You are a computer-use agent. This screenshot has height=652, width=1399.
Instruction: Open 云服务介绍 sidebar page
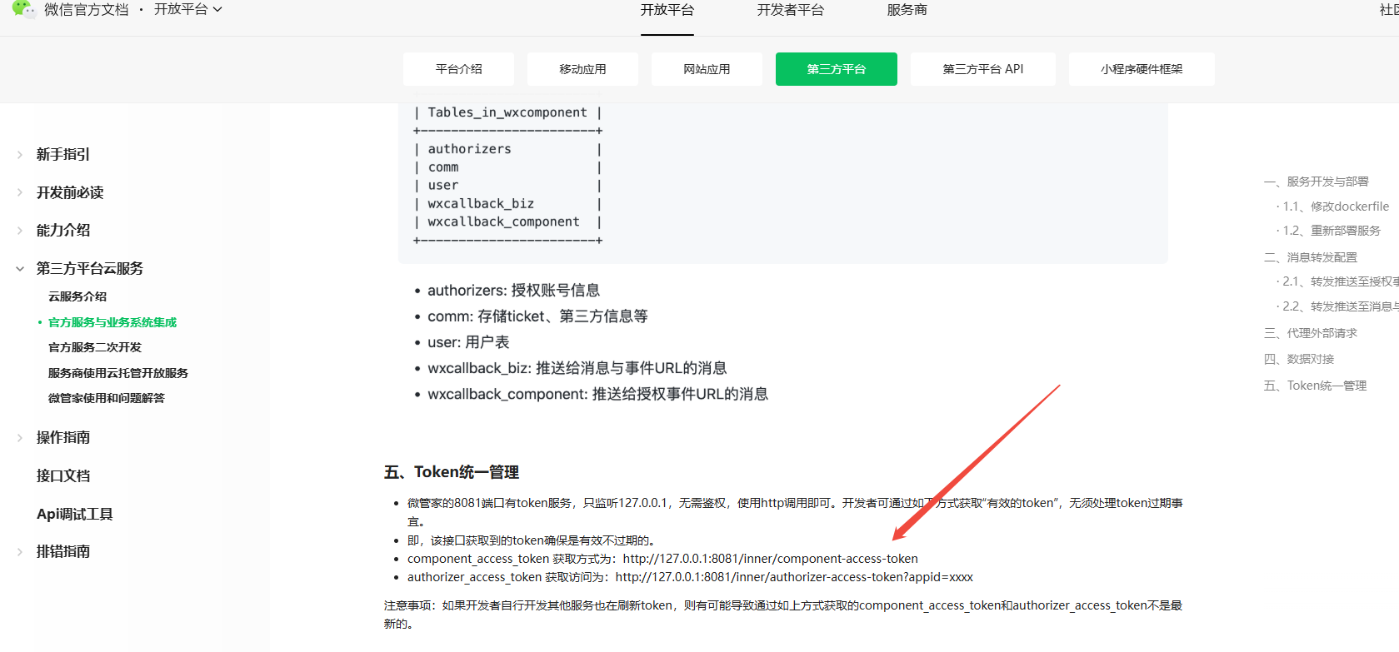click(77, 296)
